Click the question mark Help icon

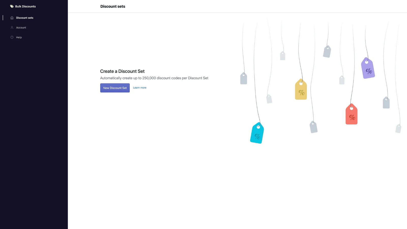point(12,37)
